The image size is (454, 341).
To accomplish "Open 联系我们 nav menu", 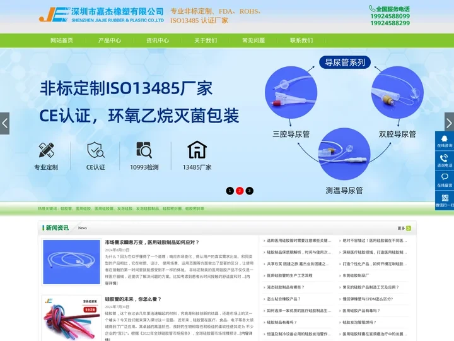I will point(301,40).
